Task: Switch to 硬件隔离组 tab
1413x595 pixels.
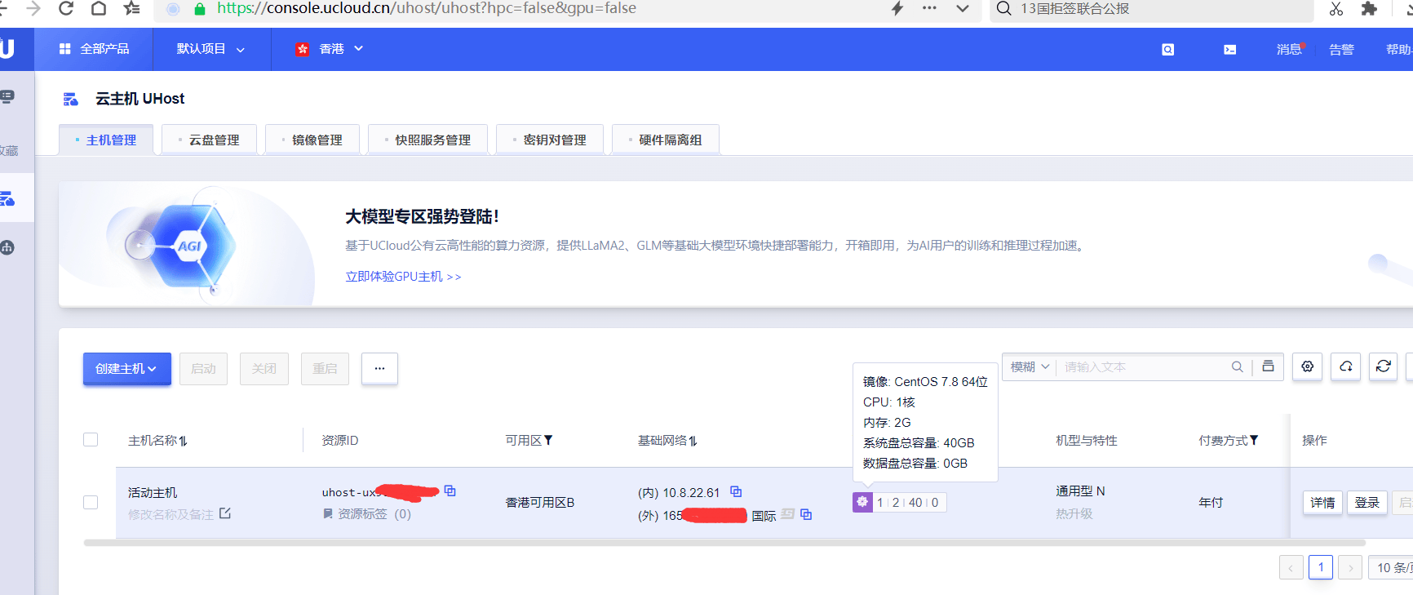Action: tap(666, 140)
